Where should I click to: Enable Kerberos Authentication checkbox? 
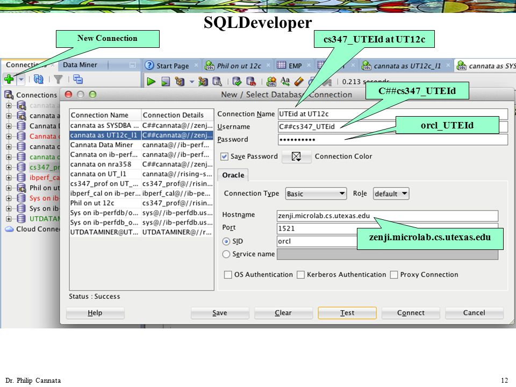coord(300,275)
